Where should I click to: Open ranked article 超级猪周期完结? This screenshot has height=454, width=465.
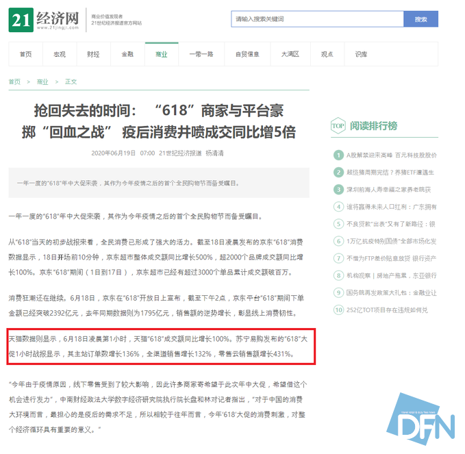[390, 173]
